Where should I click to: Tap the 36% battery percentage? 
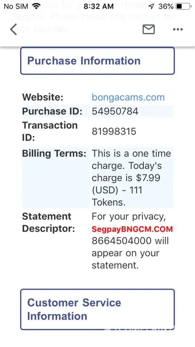click(x=166, y=6)
